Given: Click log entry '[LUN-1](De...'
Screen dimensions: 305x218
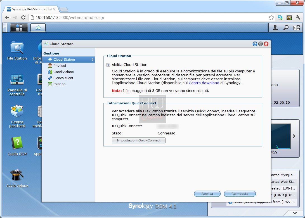Looking at the screenshot, I should [x=283, y=195].
